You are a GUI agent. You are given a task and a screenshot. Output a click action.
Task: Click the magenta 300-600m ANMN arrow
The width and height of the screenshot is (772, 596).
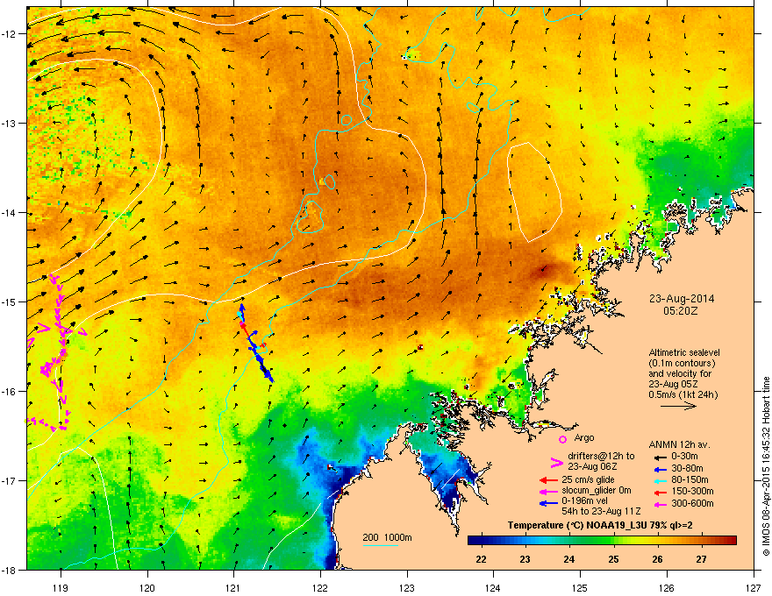659,504
